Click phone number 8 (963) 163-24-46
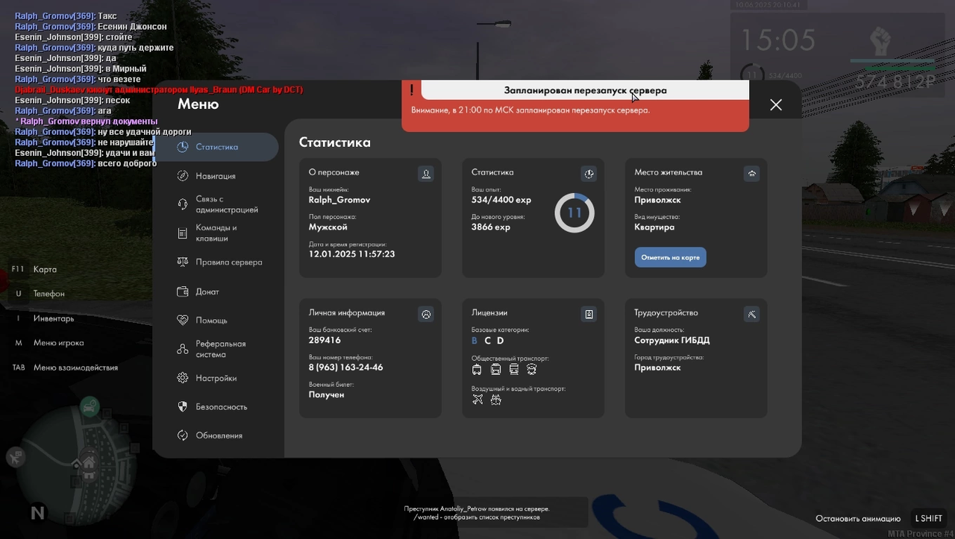 point(346,368)
